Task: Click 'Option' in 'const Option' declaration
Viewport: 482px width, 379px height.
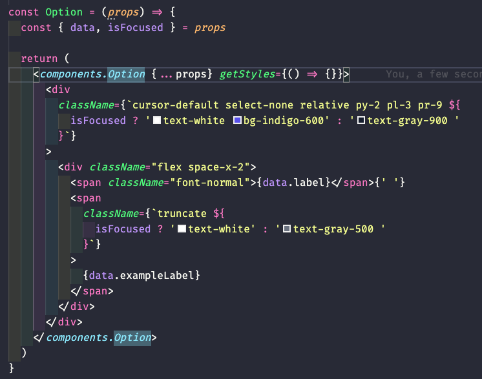Action: click(x=64, y=12)
